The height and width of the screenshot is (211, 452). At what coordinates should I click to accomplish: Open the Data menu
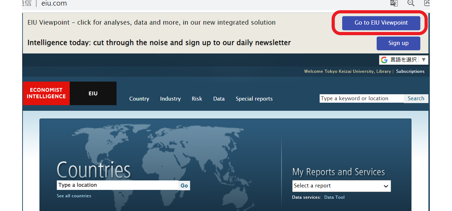[x=219, y=99]
